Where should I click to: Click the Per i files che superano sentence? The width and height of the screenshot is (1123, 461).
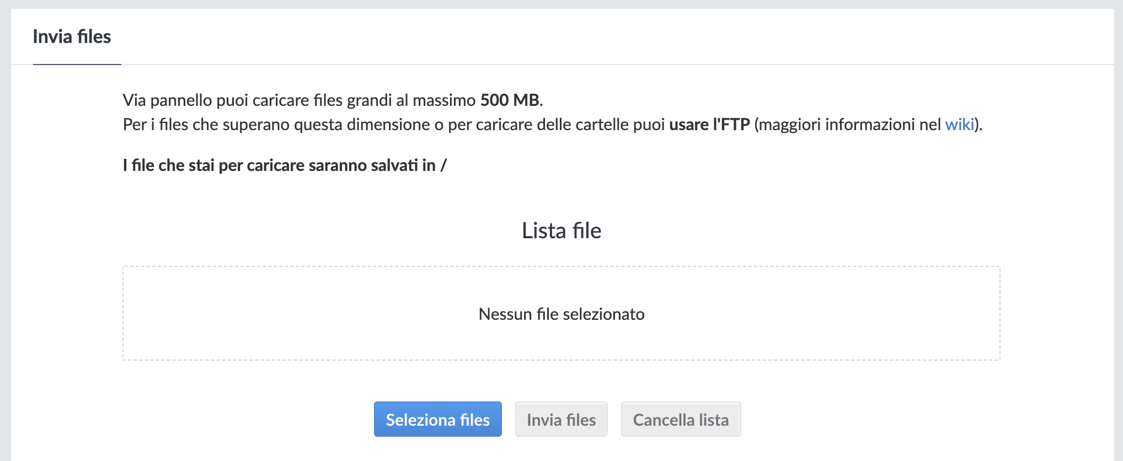coord(553,125)
